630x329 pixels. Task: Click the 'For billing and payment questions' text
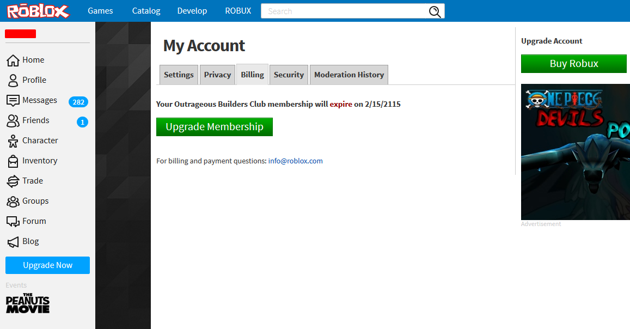tap(211, 161)
